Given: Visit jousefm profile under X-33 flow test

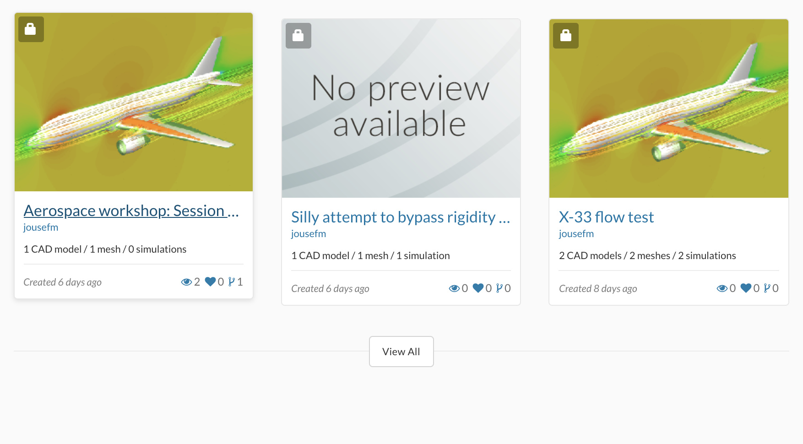Looking at the screenshot, I should [x=576, y=234].
